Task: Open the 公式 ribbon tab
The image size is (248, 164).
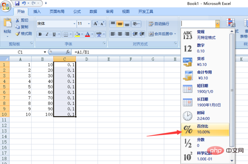Action: 77,12
